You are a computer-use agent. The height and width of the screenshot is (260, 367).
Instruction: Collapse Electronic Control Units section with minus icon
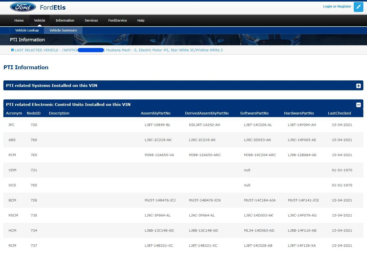point(358,105)
